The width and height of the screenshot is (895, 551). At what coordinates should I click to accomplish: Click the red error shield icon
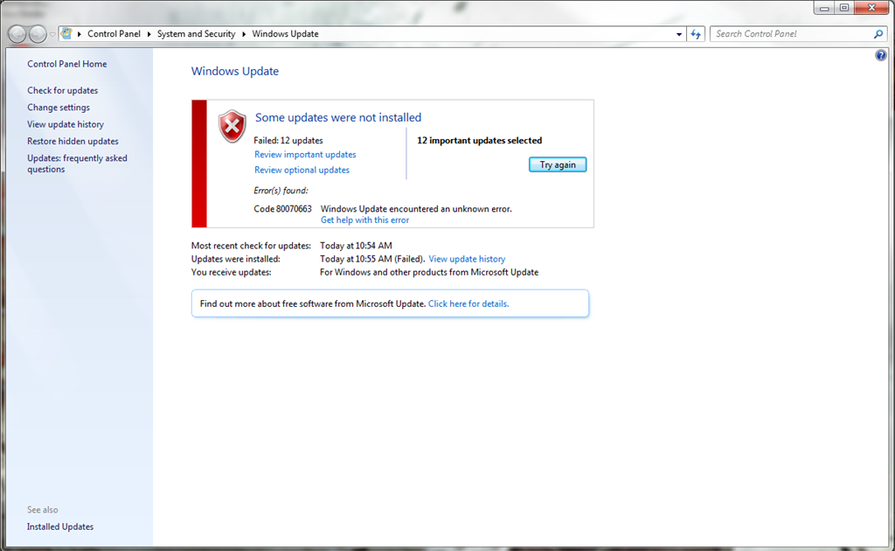pos(232,126)
